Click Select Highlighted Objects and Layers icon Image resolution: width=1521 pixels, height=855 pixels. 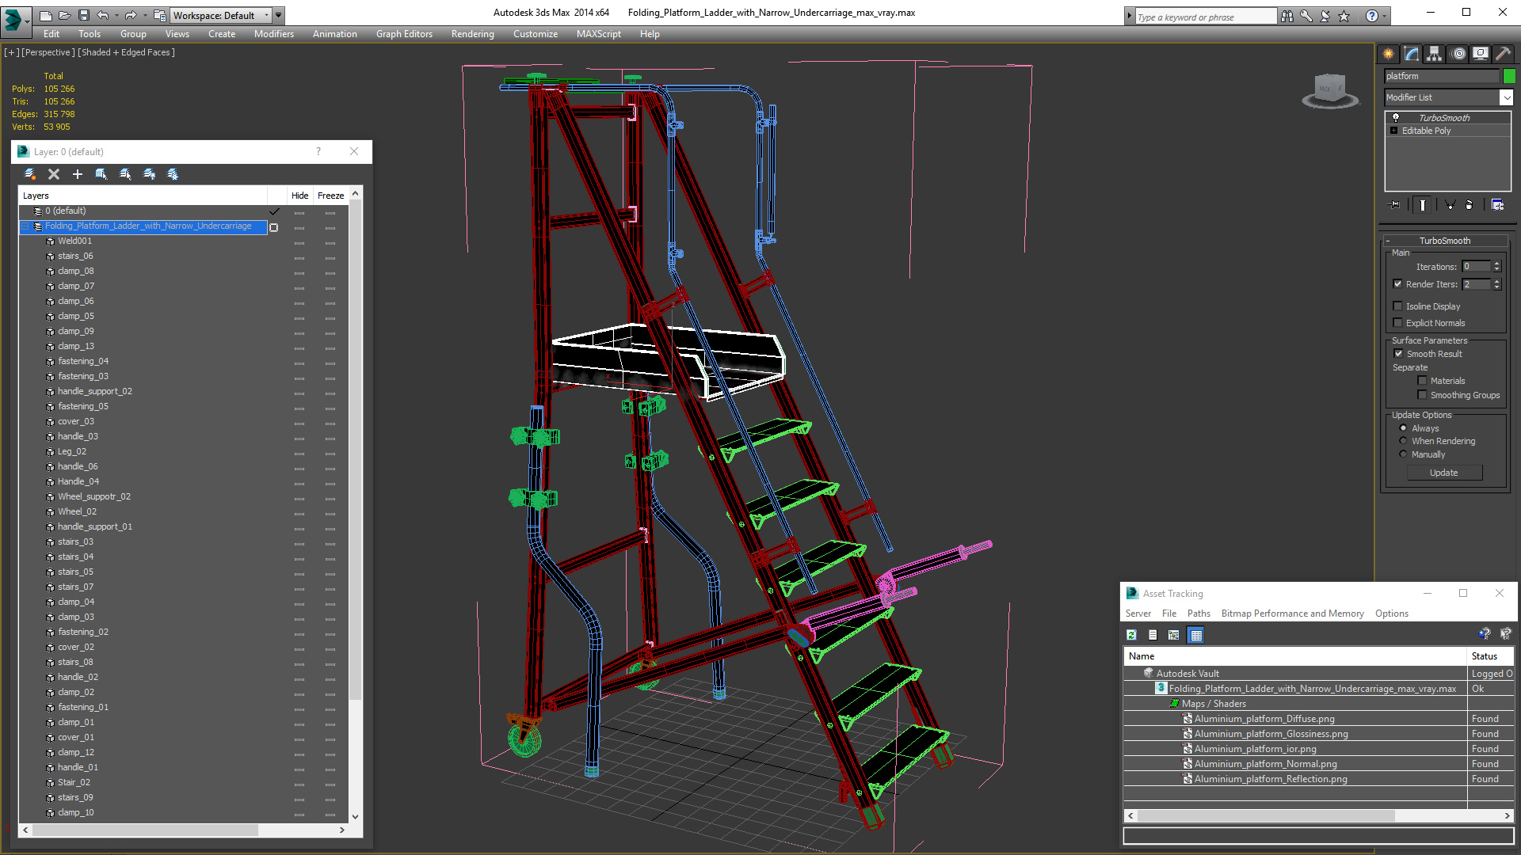pos(101,174)
